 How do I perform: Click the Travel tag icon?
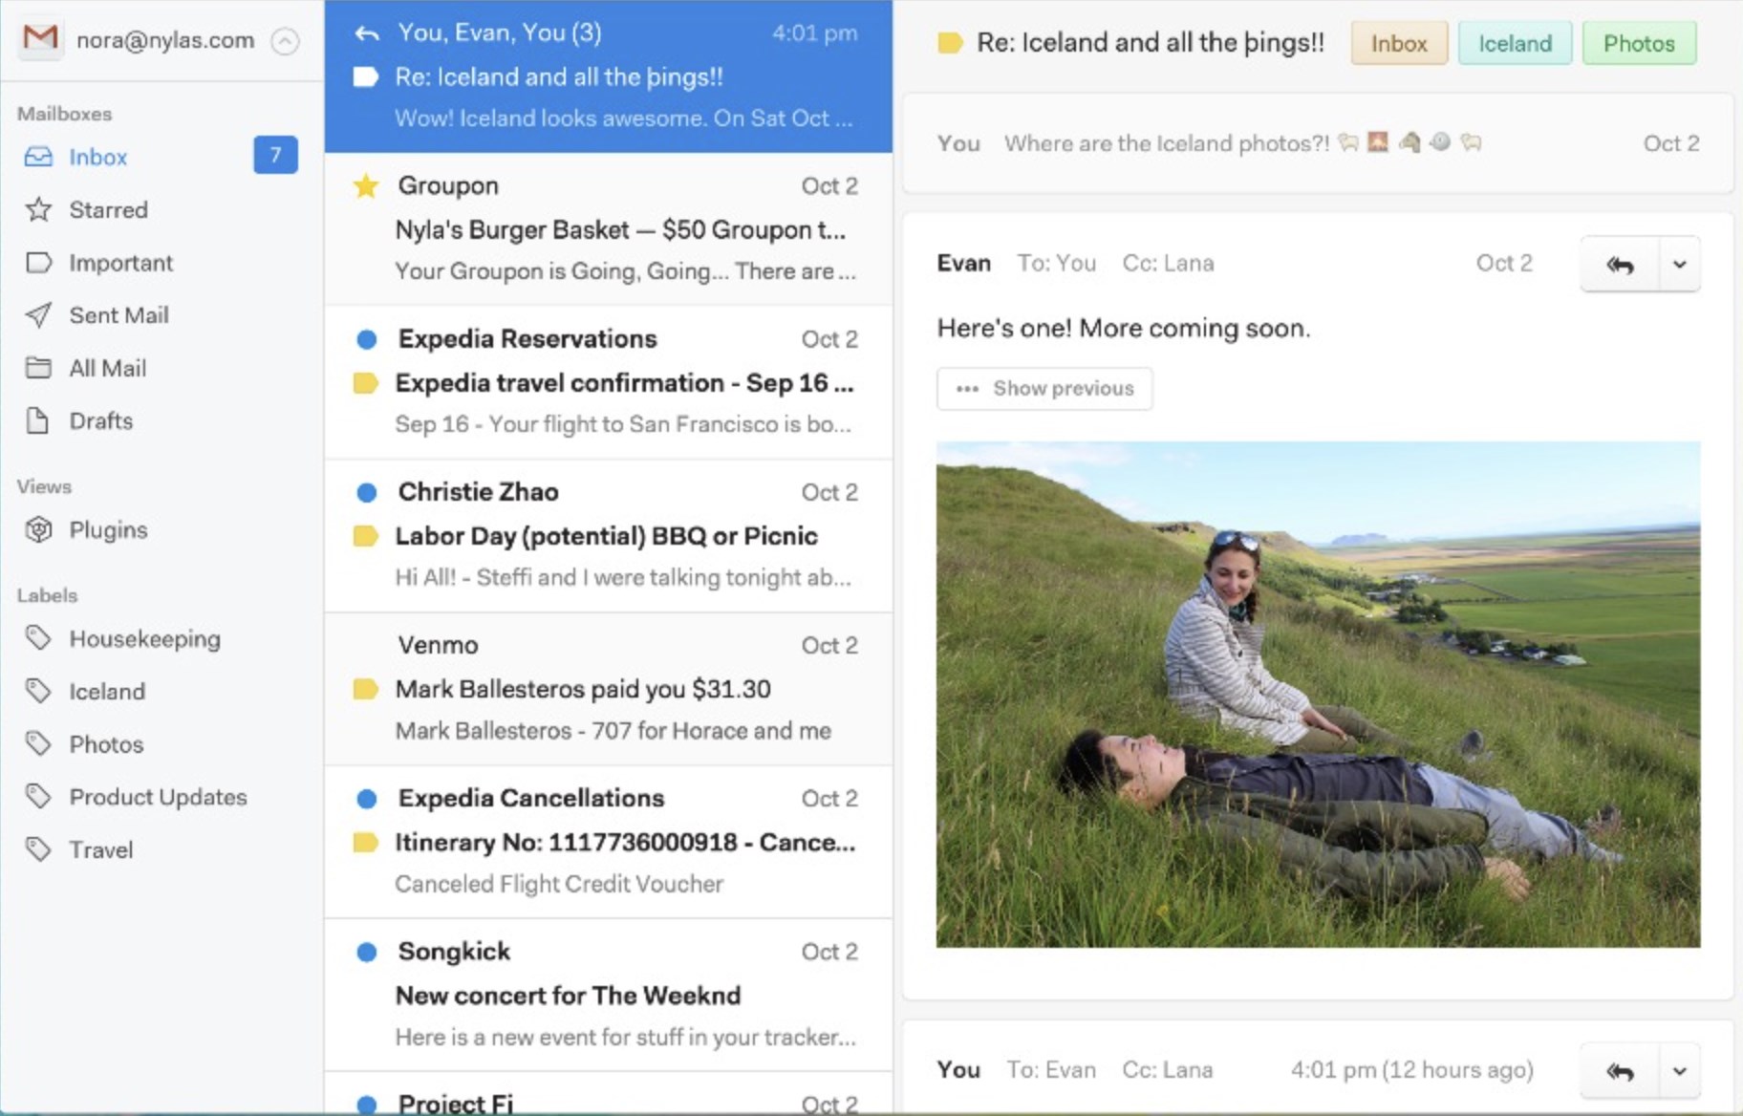[x=38, y=848]
